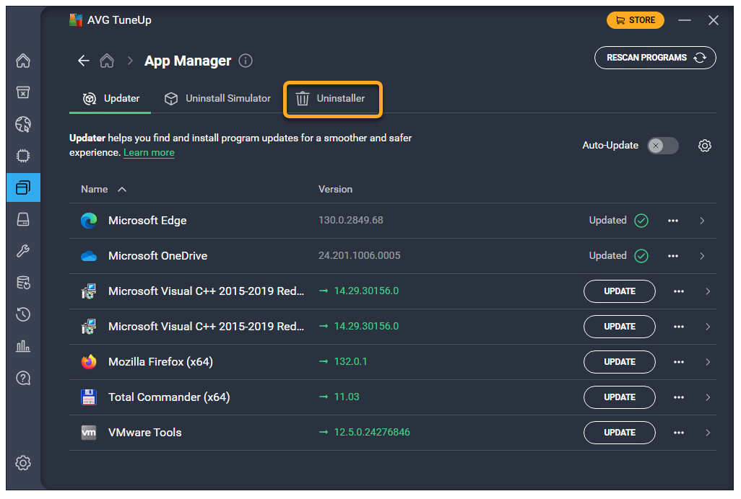Screen dimensions: 741x499
Task: Open Updater settings gear icon
Action: [x=705, y=146]
